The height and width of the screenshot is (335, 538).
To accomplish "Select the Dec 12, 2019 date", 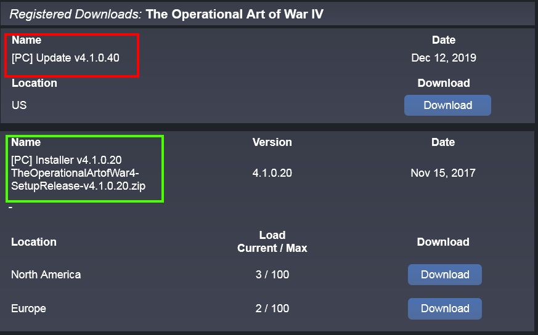I will 444,58.
